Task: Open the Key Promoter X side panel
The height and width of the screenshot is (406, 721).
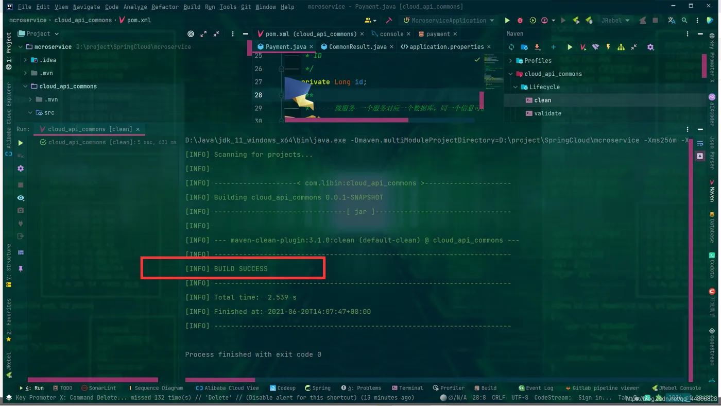Action: coord(712,58)
